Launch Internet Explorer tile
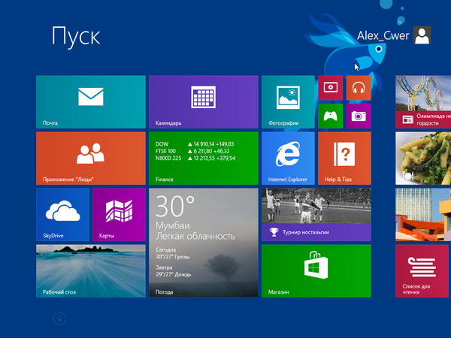 pyautogui.click(x=288, y=158)
